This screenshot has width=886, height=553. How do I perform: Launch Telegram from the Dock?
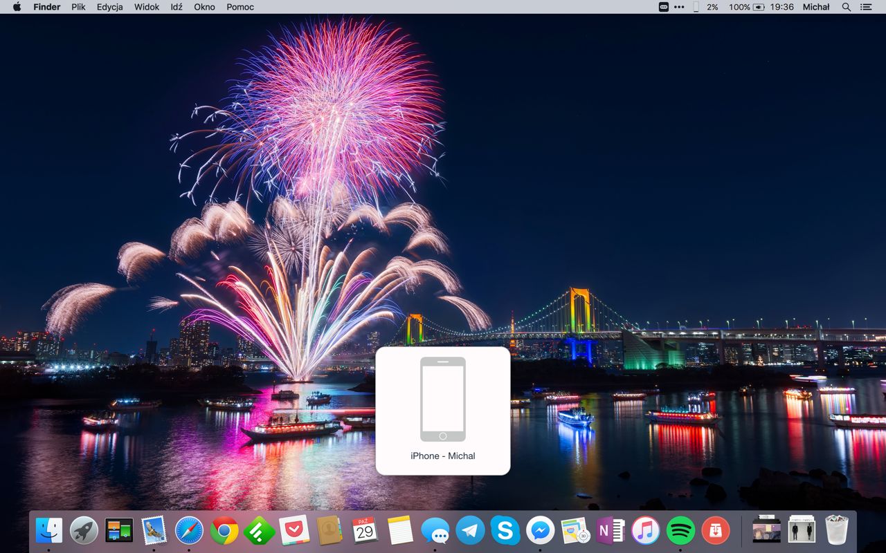[470, 531]
